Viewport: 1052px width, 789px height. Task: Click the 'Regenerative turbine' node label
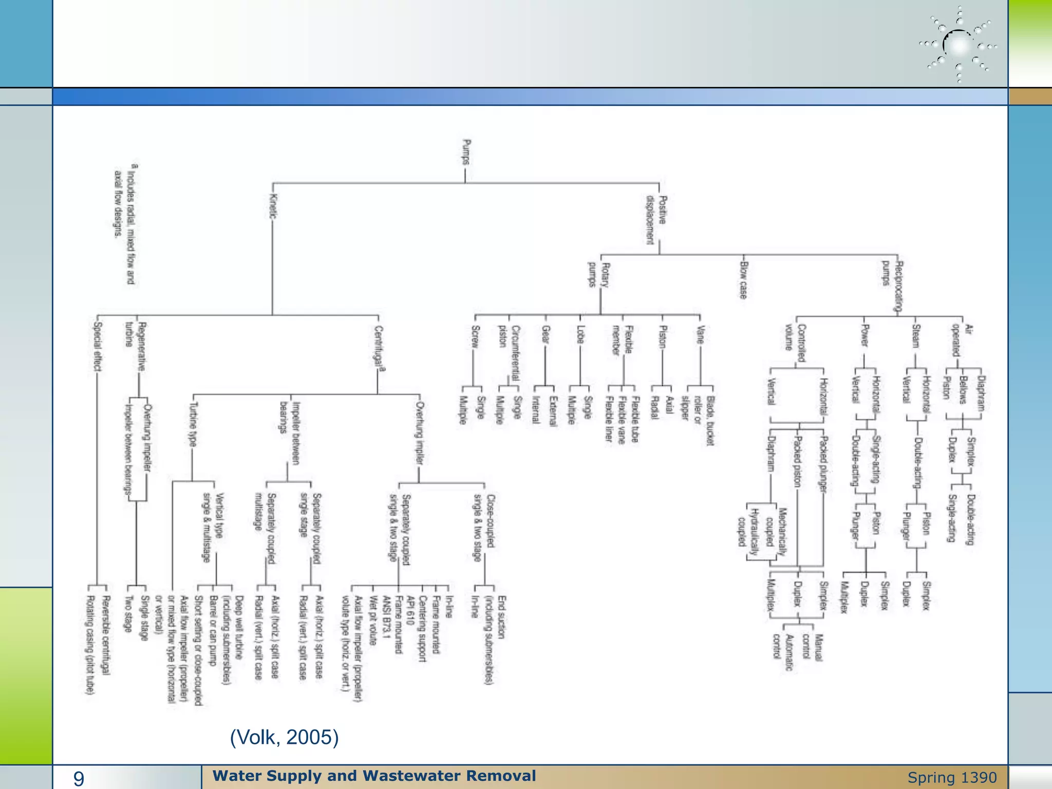(136, 347)
